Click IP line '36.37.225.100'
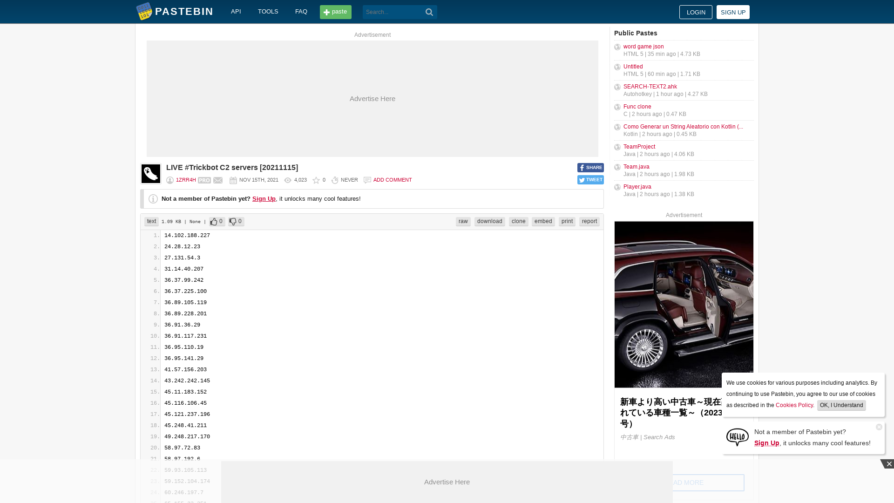Screen dimensions: 894x503 click(185, 292)
